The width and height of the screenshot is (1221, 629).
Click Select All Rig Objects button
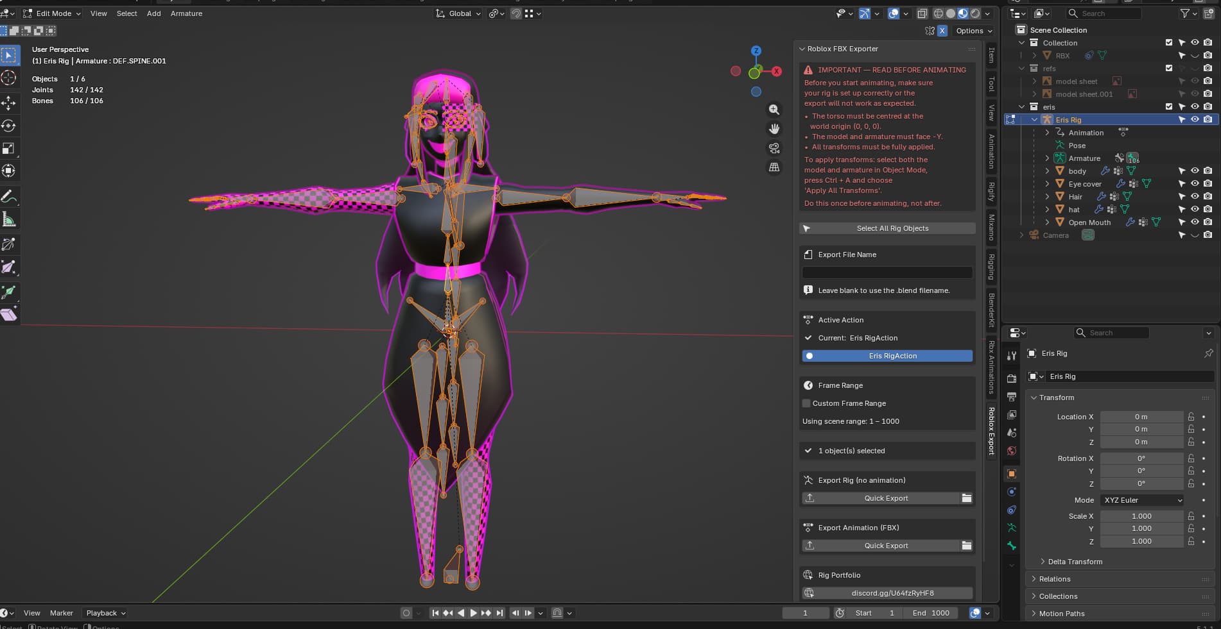[888, 228]
